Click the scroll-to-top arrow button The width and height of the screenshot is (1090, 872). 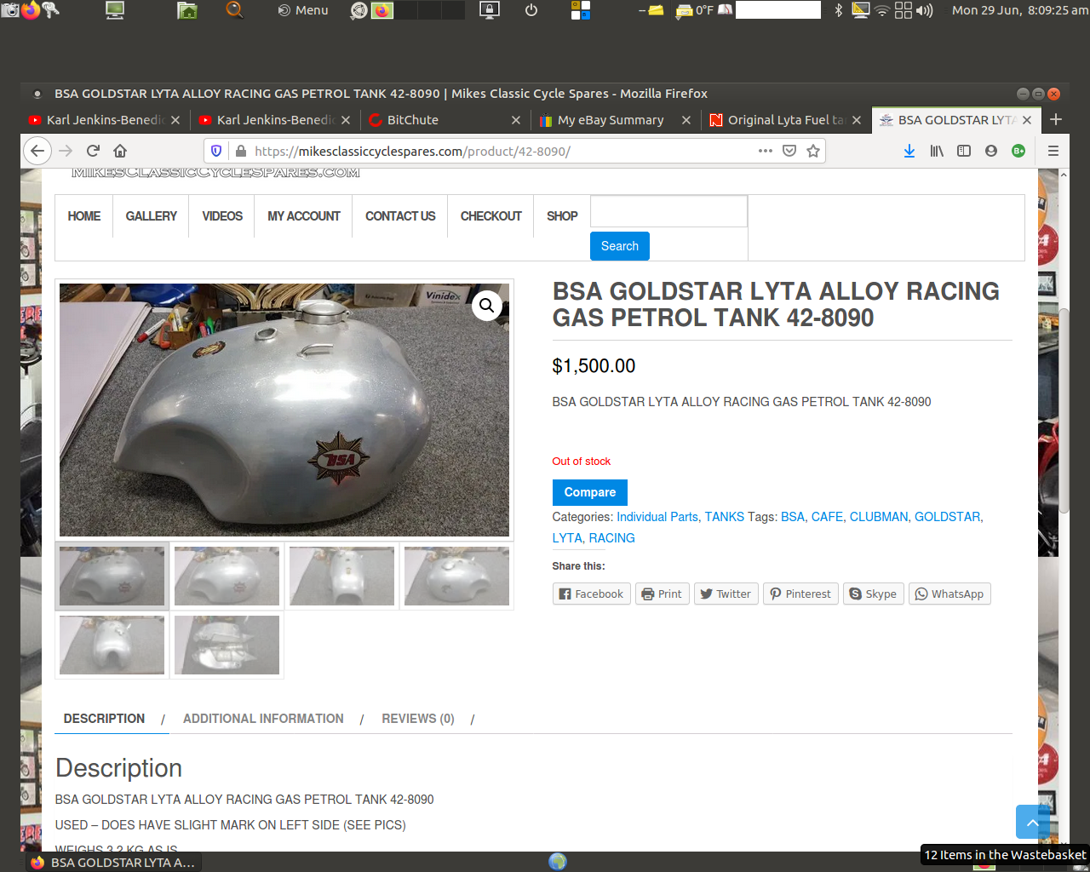(x=1032, y=822)
